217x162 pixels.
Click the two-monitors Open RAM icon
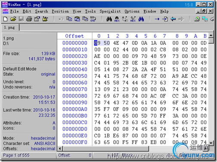tap(205, 19)
